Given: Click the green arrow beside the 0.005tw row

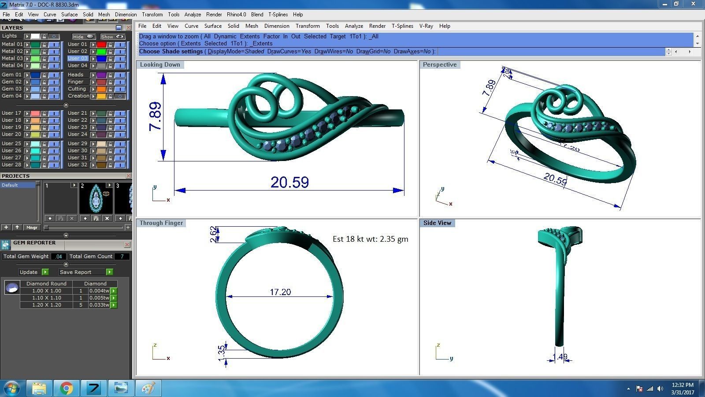Looking at the screenshot, I should tap(114, 298).
